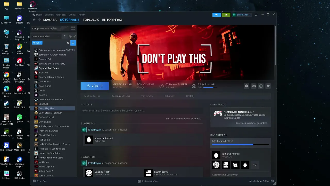
Task: Open the Spotify desktop shortcut
Action: click(x=19, y=119)
